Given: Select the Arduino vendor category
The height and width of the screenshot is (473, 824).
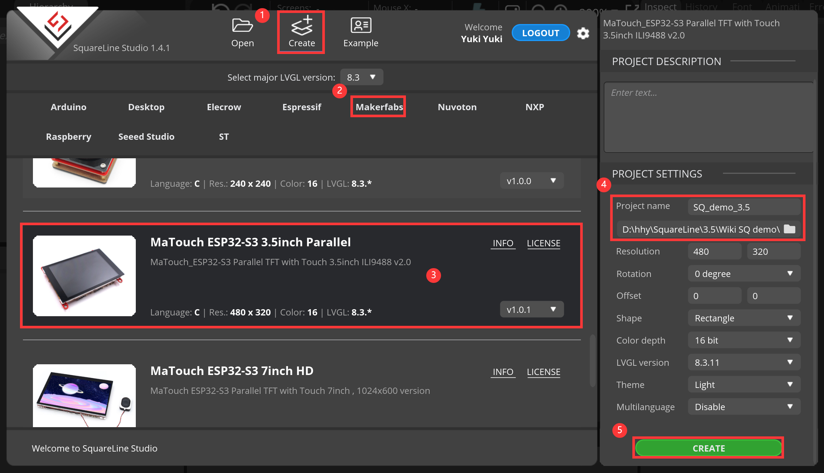Looking at the screenshot, I should point(68,107).
